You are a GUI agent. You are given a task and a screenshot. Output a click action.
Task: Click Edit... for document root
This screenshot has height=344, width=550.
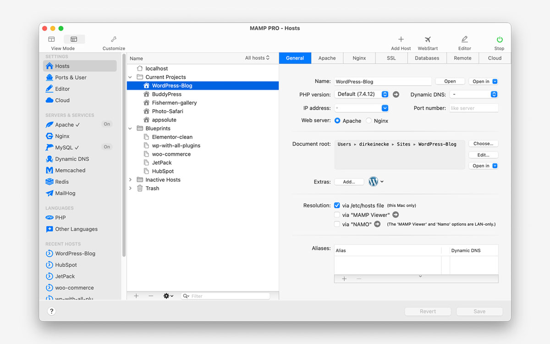pyautogui.click(x=483, y=155)
